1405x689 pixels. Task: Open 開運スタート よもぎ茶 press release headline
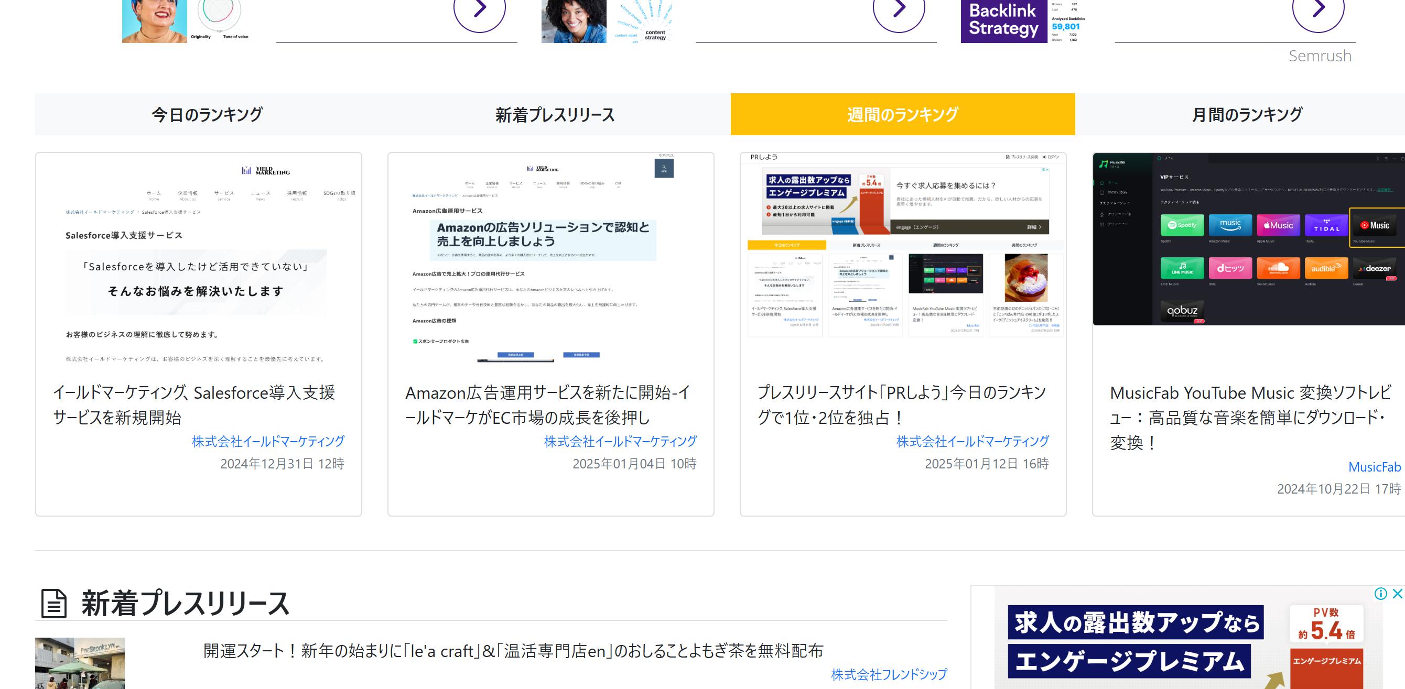click(x=513, y=651)
